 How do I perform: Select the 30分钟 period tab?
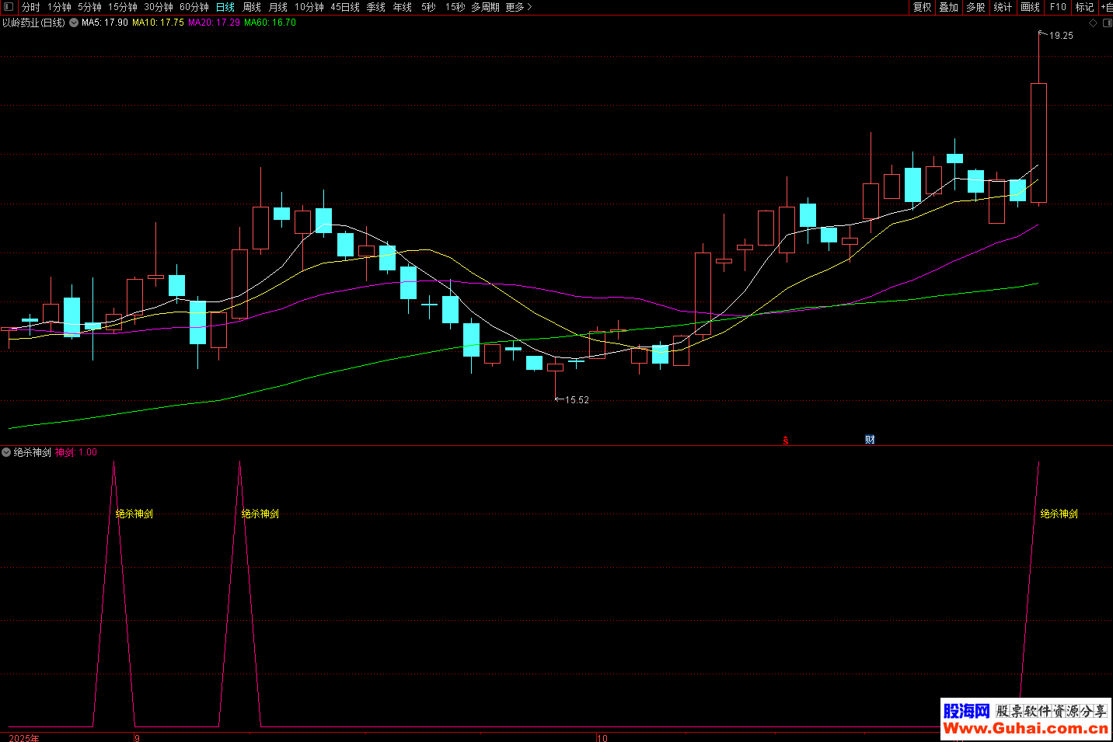coord(159,7)
